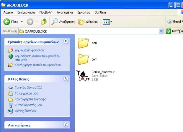Click the grey Forward arrow button

pyautogui.click(x=30, y=22)
